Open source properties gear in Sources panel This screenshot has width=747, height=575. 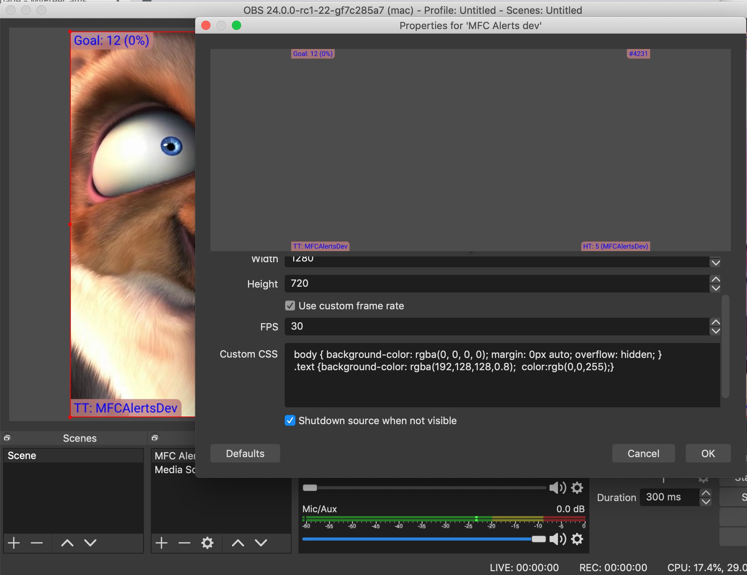click(x=207, y=543)
